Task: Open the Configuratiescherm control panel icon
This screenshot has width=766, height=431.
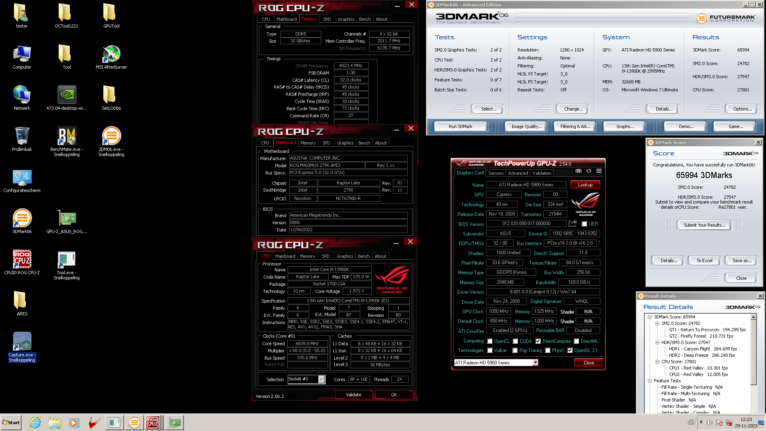Action: (22, 180)
